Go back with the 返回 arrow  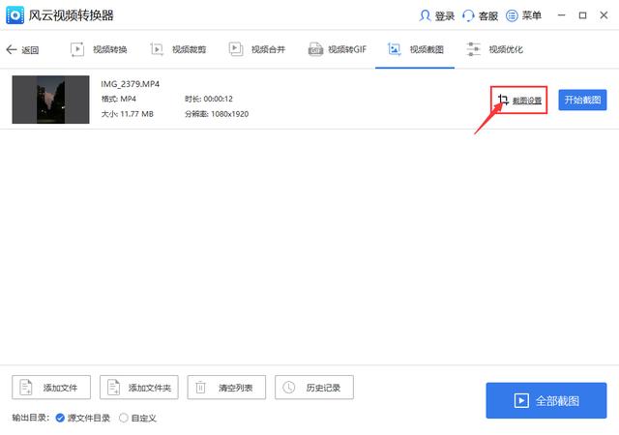coord(22,49)
